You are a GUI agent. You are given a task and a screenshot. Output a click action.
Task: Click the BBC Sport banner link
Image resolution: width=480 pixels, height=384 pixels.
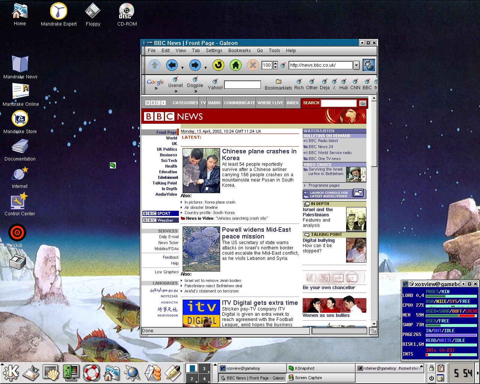[x=160, y=213]
